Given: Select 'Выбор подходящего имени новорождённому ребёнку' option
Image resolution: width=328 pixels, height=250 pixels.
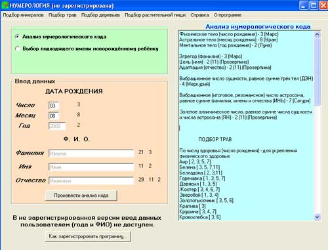Looking at the screenshot, I should 18,49.
